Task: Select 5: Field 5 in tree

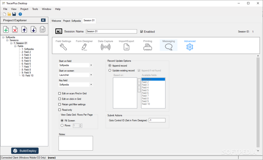Action: (26, 61)
